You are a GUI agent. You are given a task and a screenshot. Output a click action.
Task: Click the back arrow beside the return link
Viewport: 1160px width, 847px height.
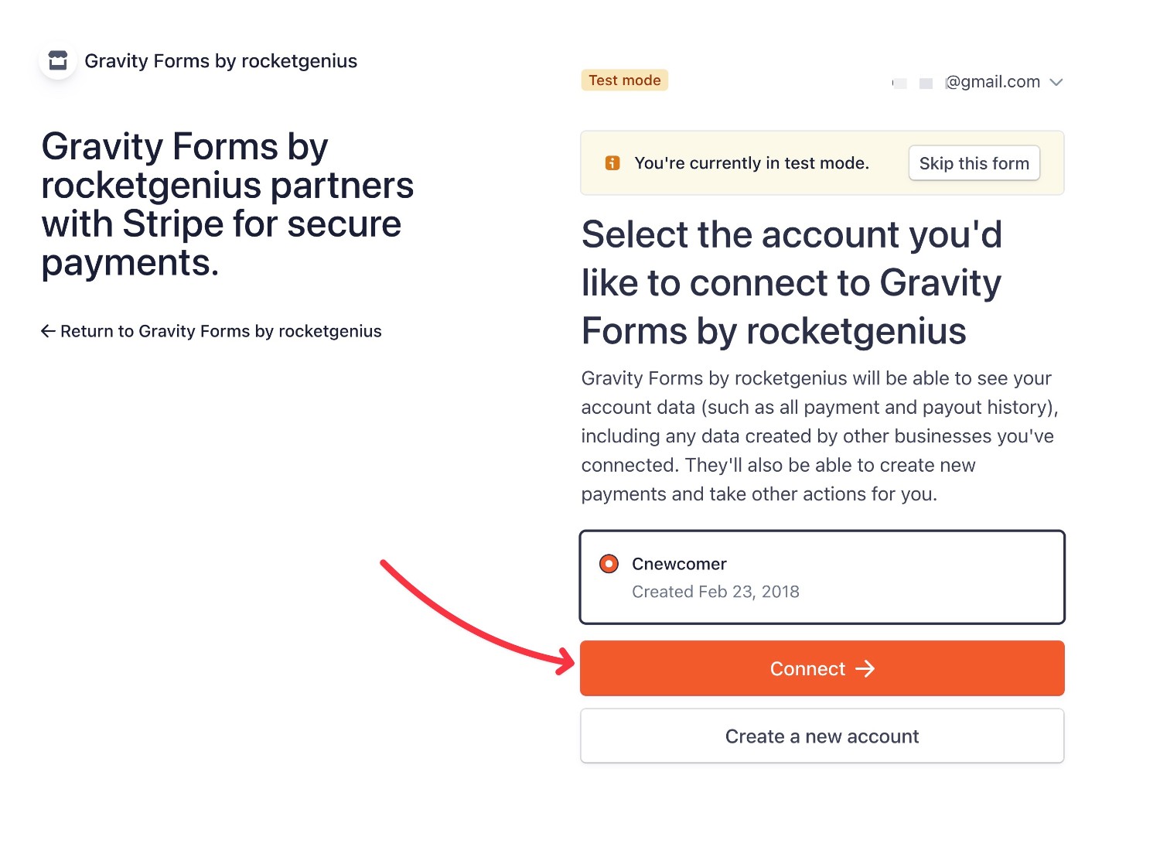[47, 331]
